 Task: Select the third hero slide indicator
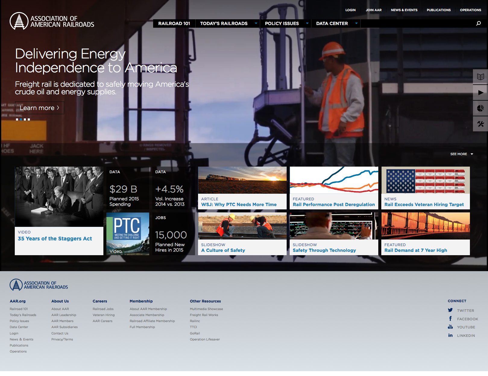pos(25,120)
